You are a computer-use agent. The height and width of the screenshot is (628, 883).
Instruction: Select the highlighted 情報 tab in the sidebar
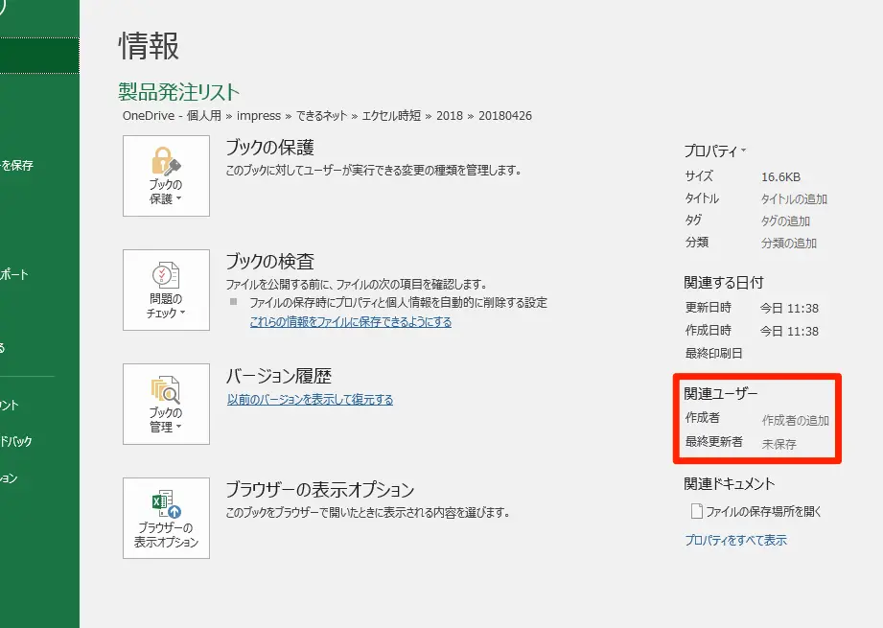coord(38,57)
